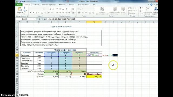The image size is (173, 97).
Task: Click inside the formula bar text
Action: click(61, 19)
